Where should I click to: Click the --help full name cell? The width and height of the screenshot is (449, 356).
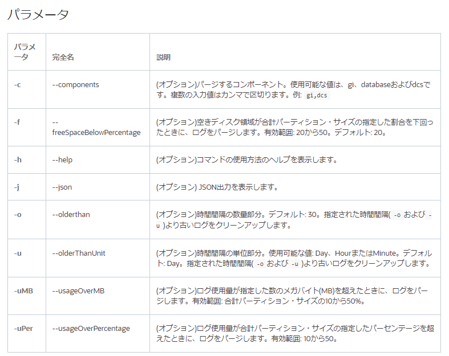pos(98,159)
